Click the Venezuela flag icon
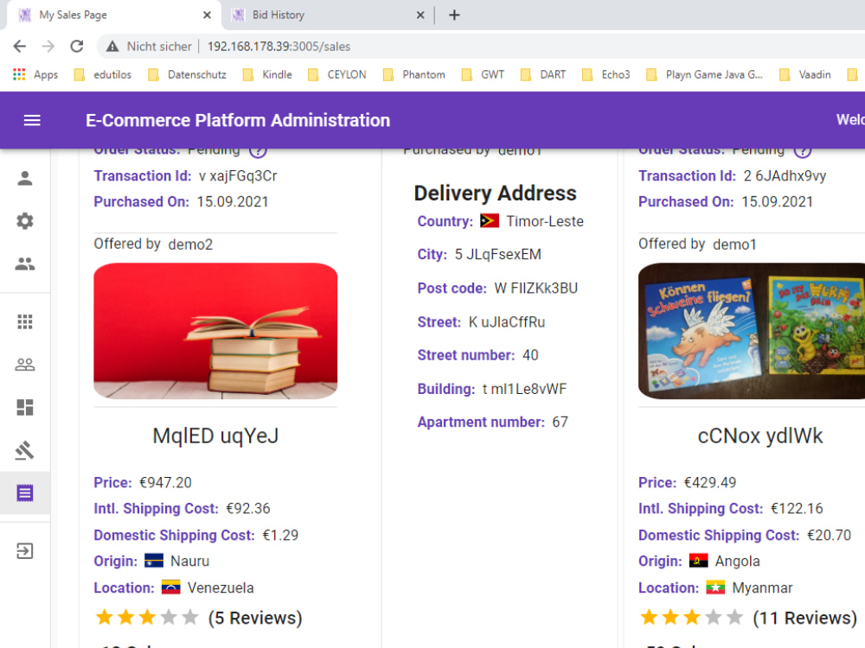This screenshot has width=865, height=648. click(x=171, y=588)
